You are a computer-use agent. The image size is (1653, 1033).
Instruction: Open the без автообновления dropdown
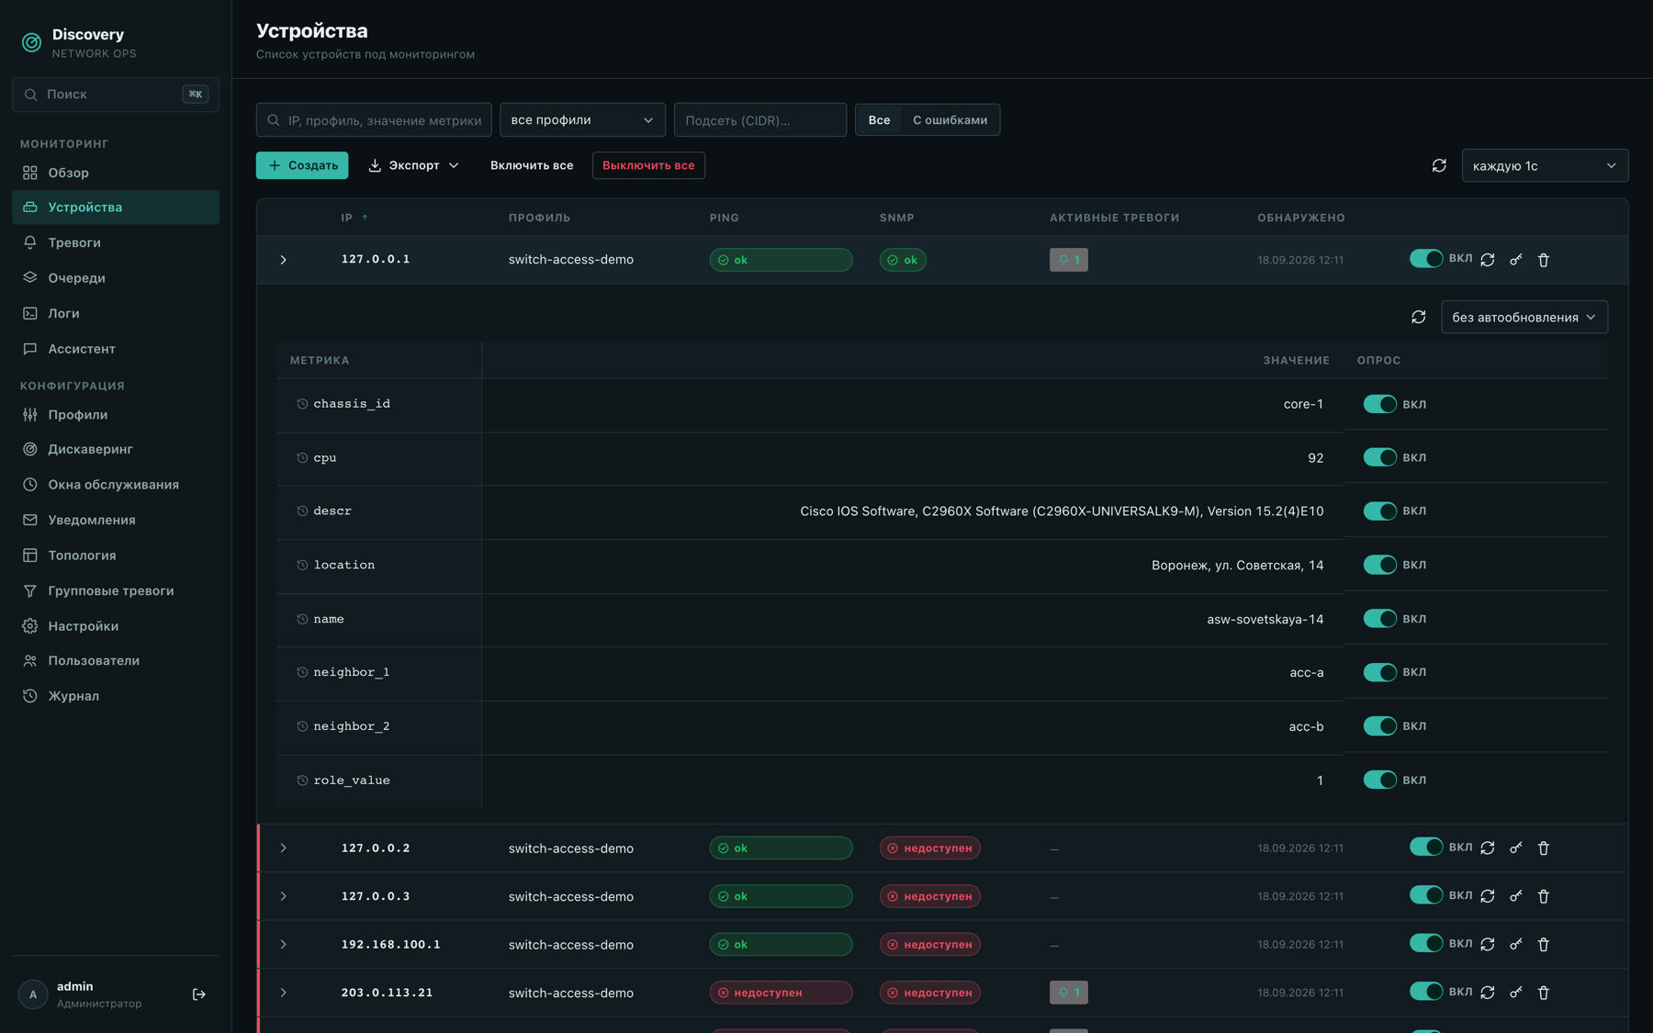pos(1524,317)
